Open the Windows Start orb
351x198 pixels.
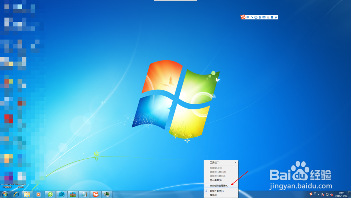click(x=5, y=194)
